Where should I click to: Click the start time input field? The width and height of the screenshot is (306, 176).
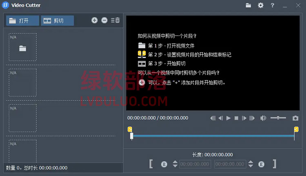(x=195, y=164)
